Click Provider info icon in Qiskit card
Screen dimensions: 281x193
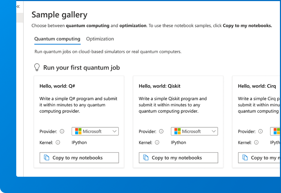coord(161,131)
